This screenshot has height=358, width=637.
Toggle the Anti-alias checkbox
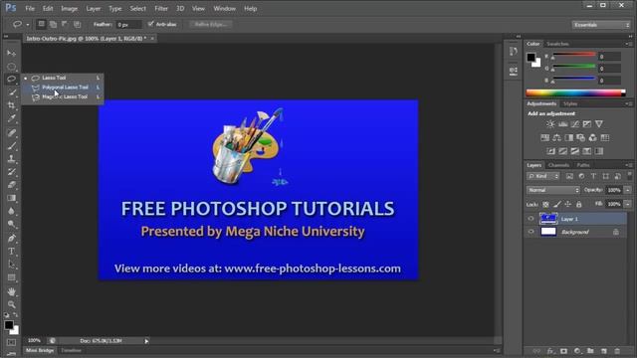150,24
